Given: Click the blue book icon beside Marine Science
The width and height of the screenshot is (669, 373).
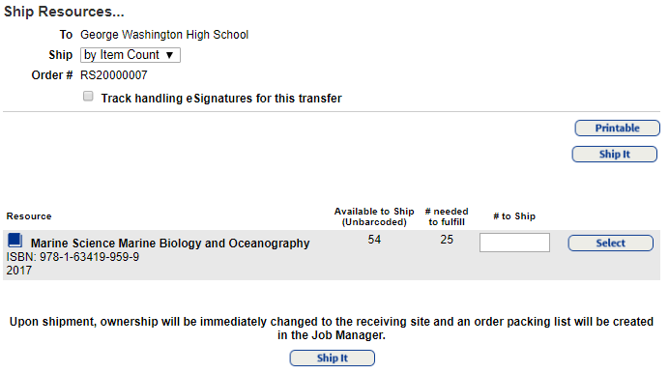Looking at the screenshot, I should (x=15, y=241).
